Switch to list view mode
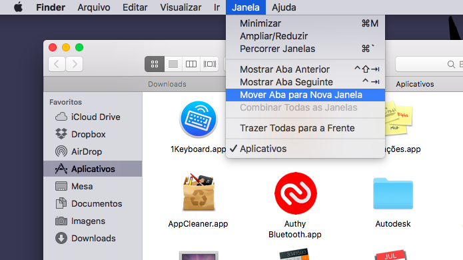463x260 pixels. pyautogui.click(x=173, y=64)
